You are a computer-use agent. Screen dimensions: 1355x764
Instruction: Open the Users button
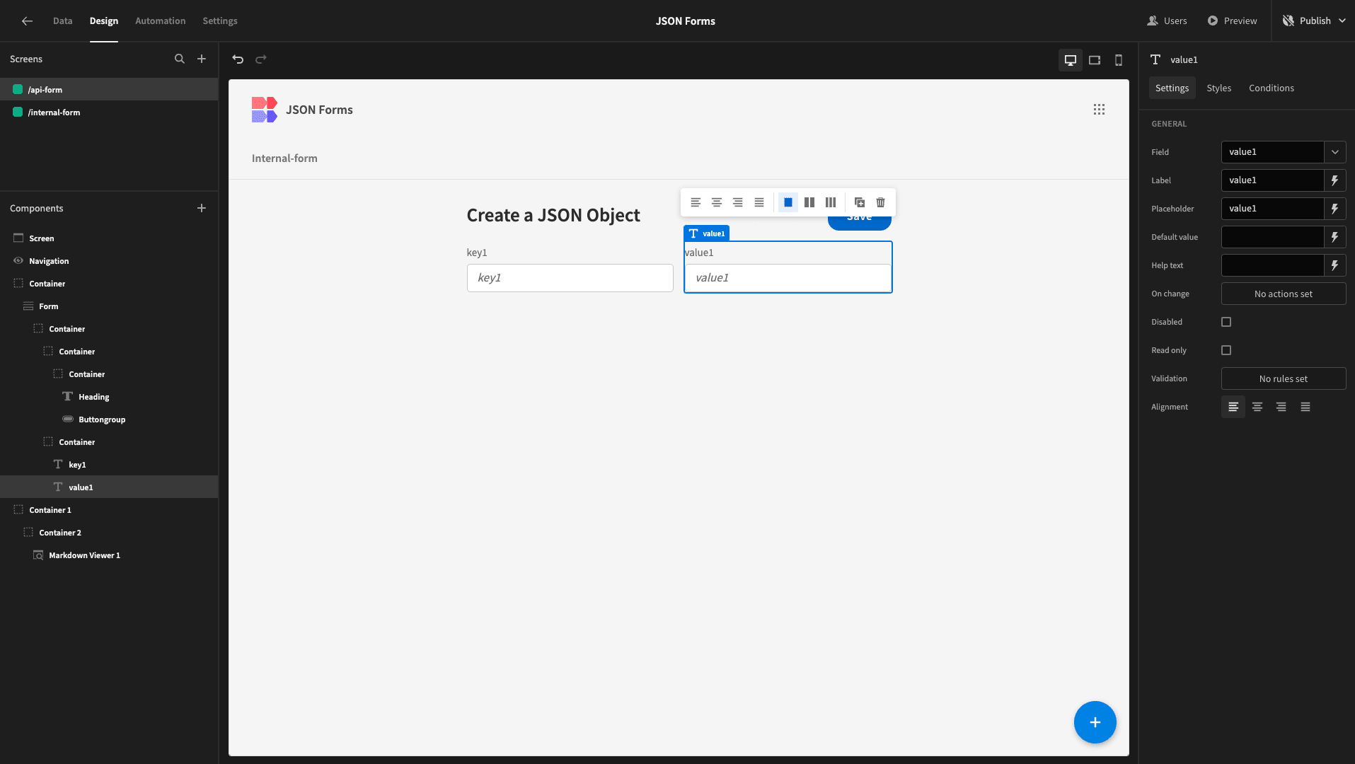(1167, 21)
